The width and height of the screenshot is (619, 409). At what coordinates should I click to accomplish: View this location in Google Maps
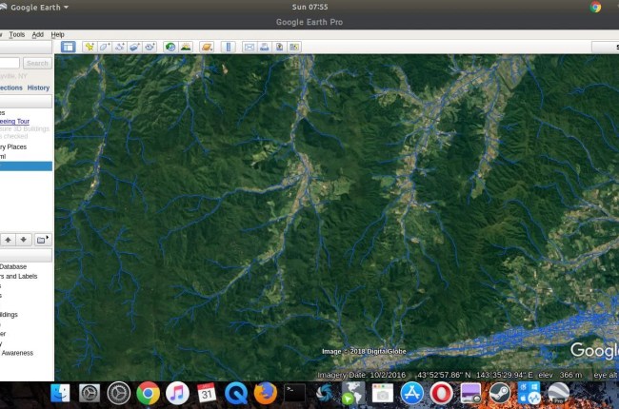pyautogui.click(x=294, y=47)
